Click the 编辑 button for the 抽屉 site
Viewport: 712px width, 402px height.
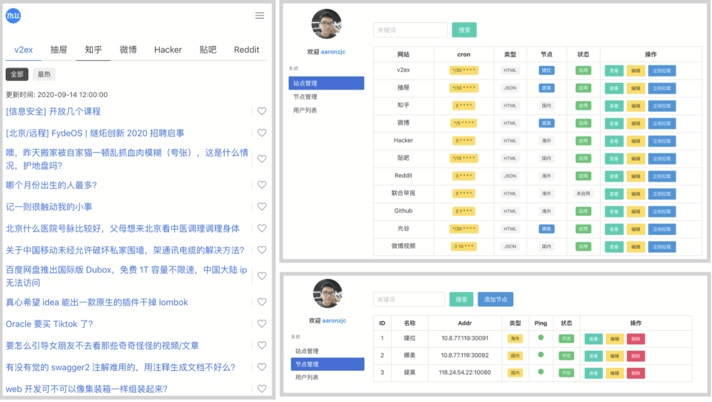[636, 88]
